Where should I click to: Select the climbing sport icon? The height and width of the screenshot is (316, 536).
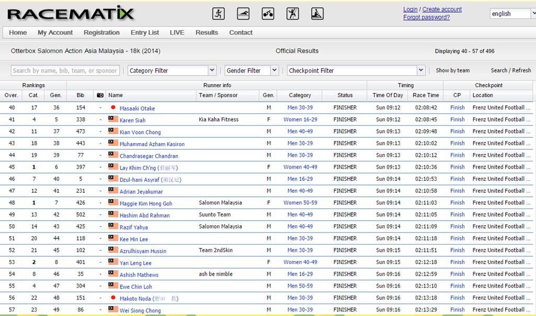[293, 14]
